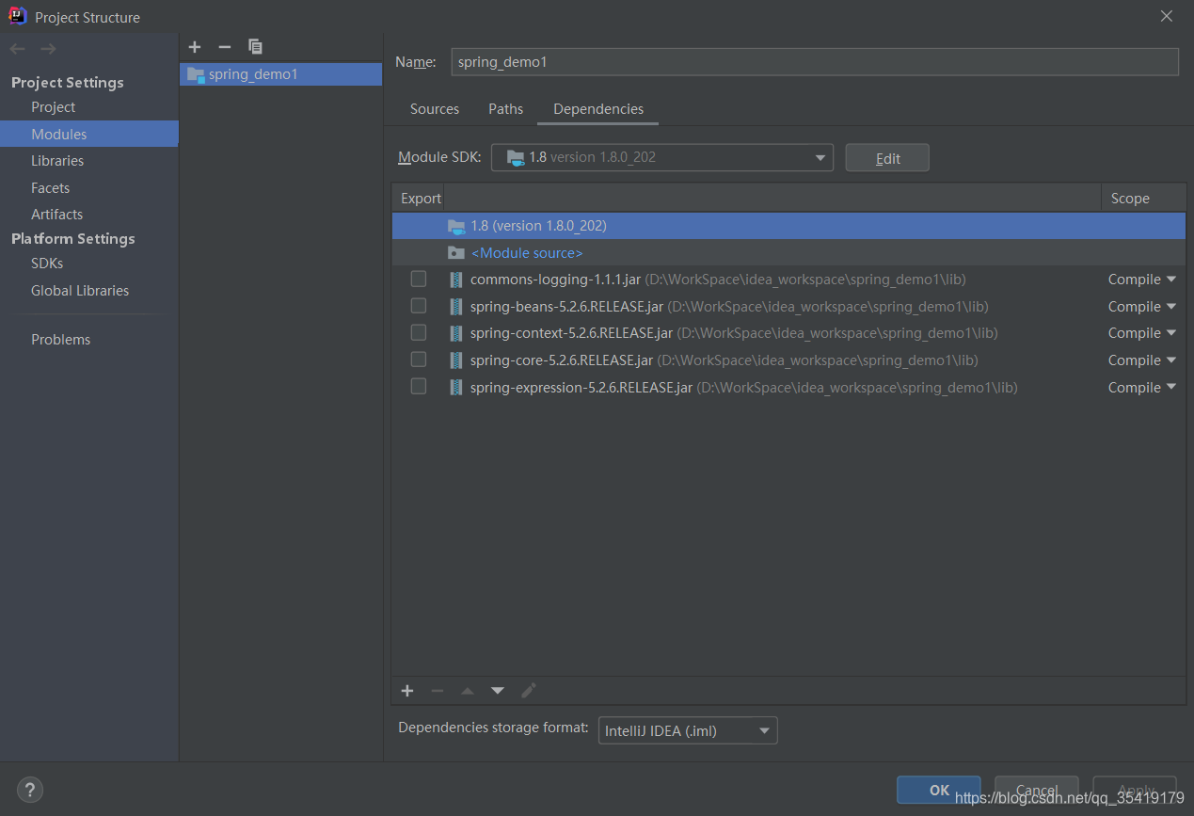The width and height of the screenshot is (1194, 816).
Task: Open Facets in the sidebar
Action: pyautogui.click(x=51, y=188)
